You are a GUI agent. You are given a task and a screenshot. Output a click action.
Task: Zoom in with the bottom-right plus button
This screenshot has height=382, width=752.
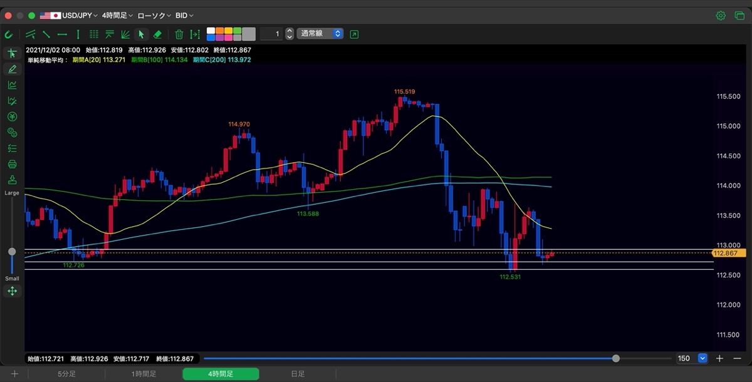click(x=719, y=359)
